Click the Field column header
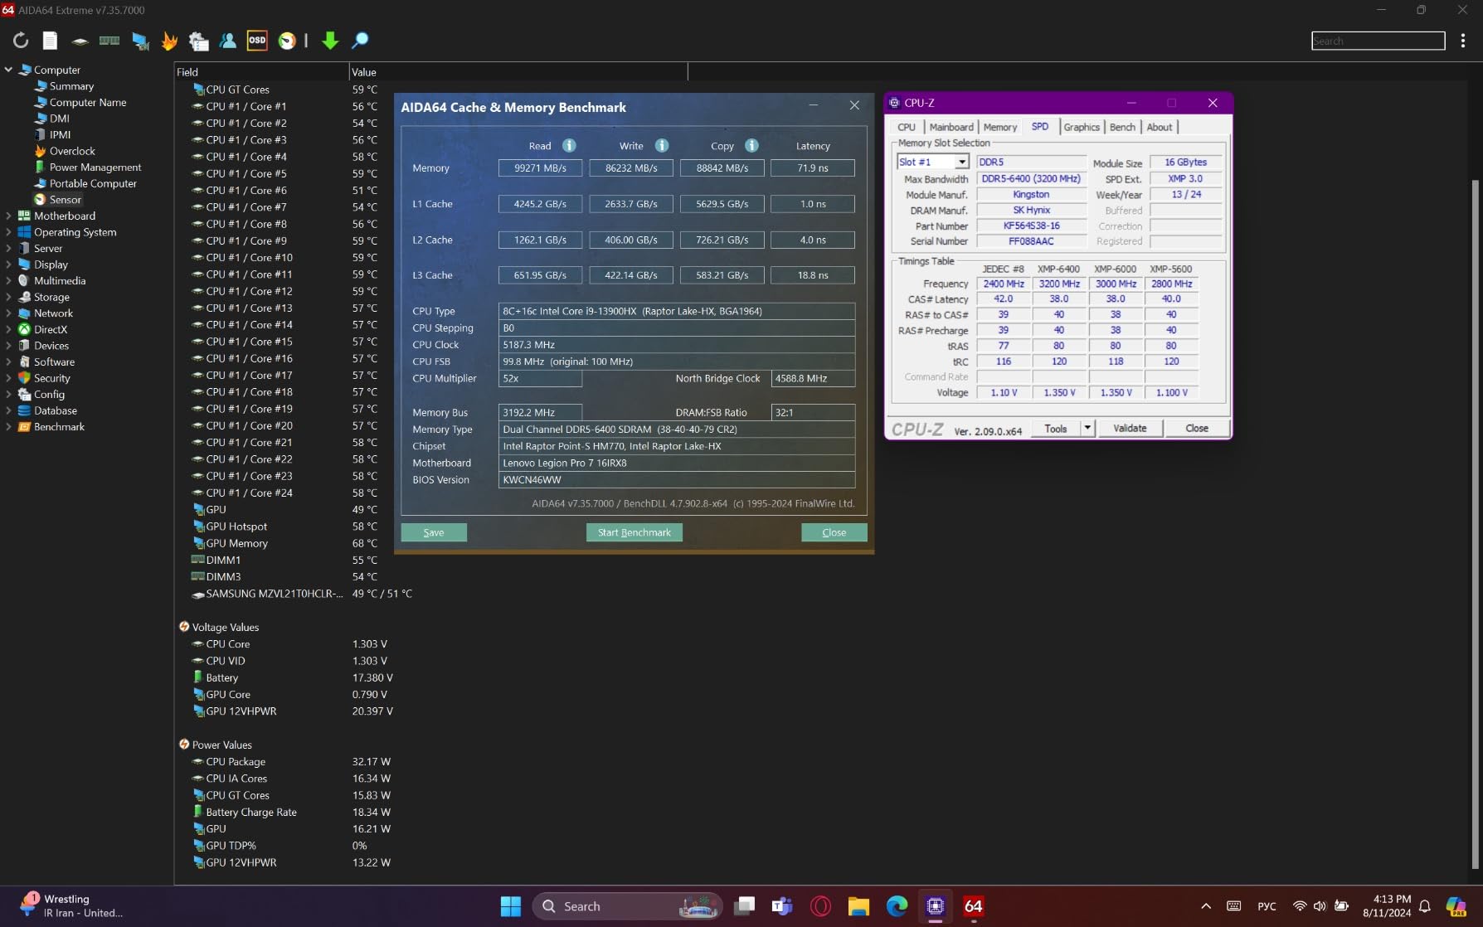This screenshot has width=1483, height=927. coord(261,72)
